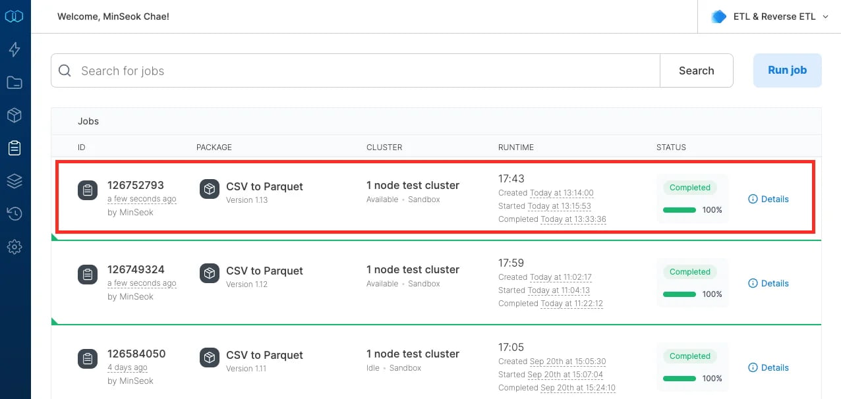Click the job icon for 126584050
Image resolution: width=841 pixels, height=399 pixels.
tap(88, 359)
